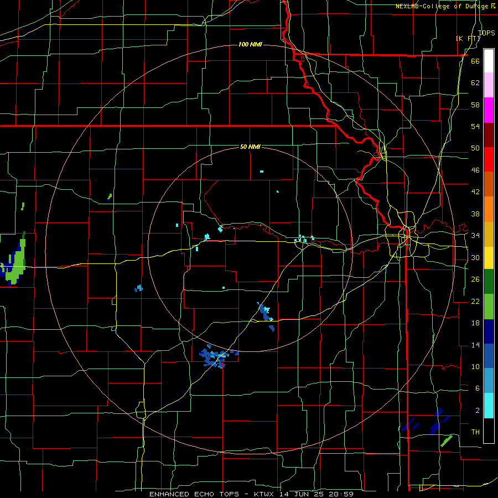Click the legend value 14

point(475,345)
